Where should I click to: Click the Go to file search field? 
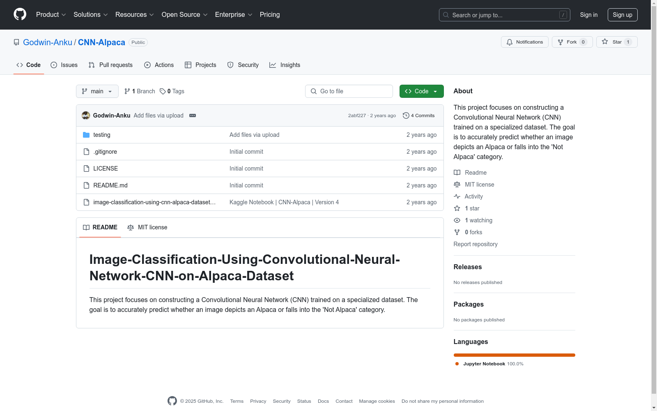click(349, 91)
